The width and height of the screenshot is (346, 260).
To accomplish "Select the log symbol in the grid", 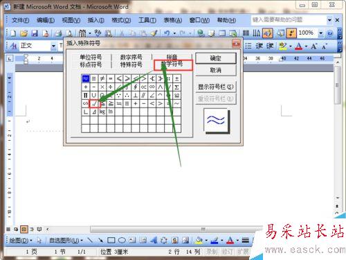I will 102,112.
